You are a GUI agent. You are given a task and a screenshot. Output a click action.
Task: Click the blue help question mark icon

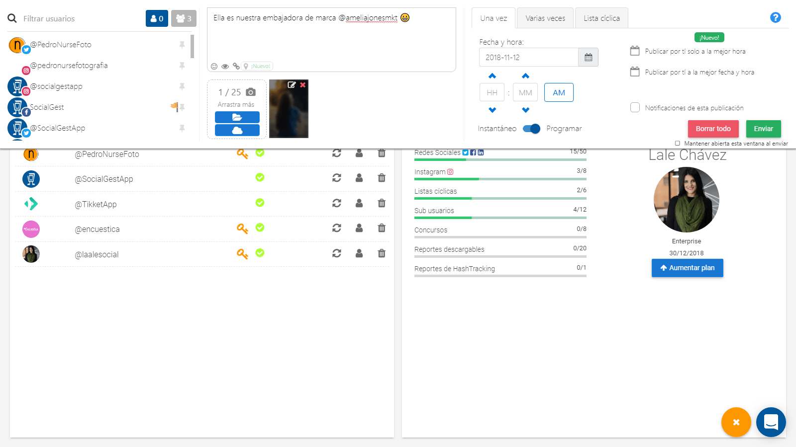pyautogui.click(x=775, y=17)
